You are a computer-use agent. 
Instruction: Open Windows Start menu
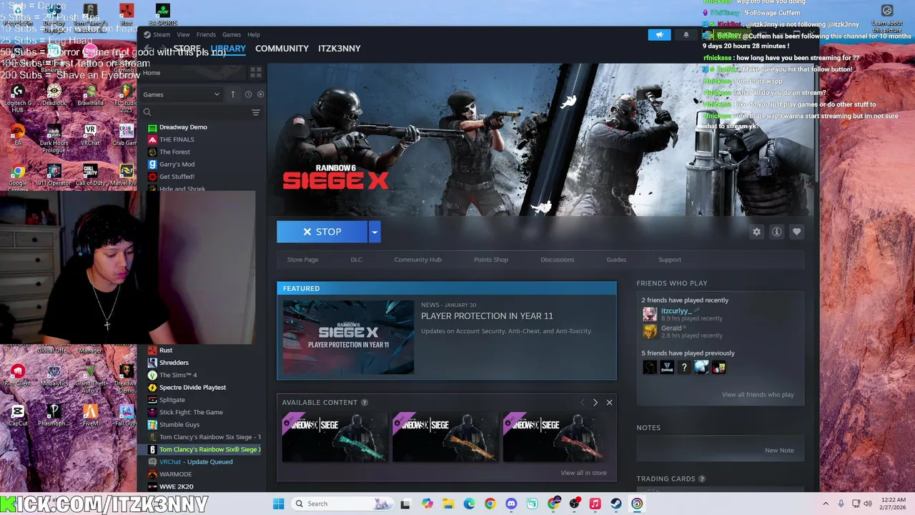pos(278,504)
